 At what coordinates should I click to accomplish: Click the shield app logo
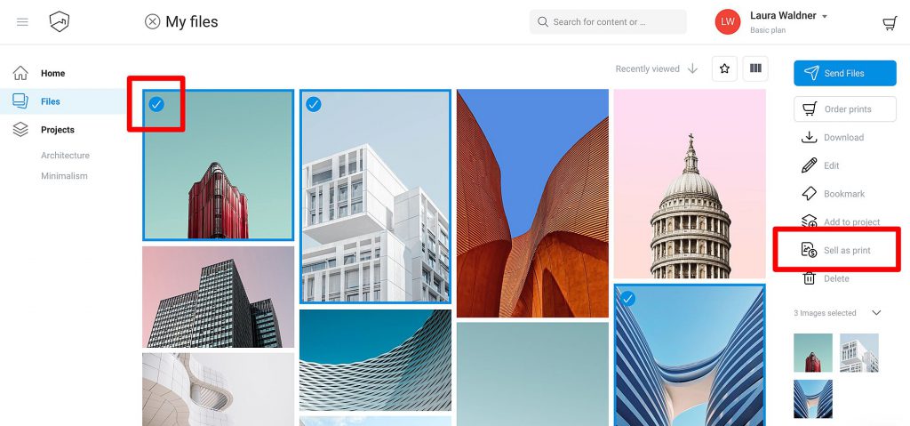point(60,22)
